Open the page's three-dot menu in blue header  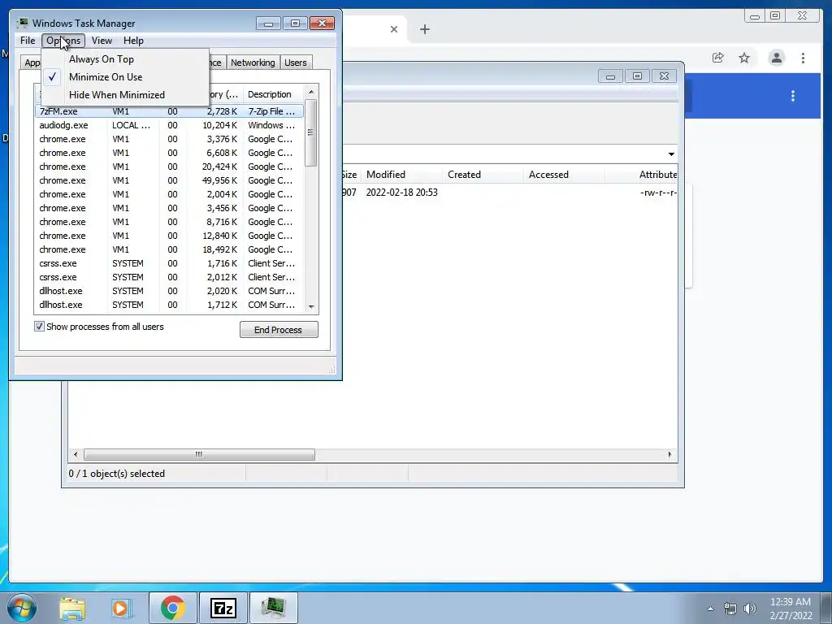coord(793,96)
